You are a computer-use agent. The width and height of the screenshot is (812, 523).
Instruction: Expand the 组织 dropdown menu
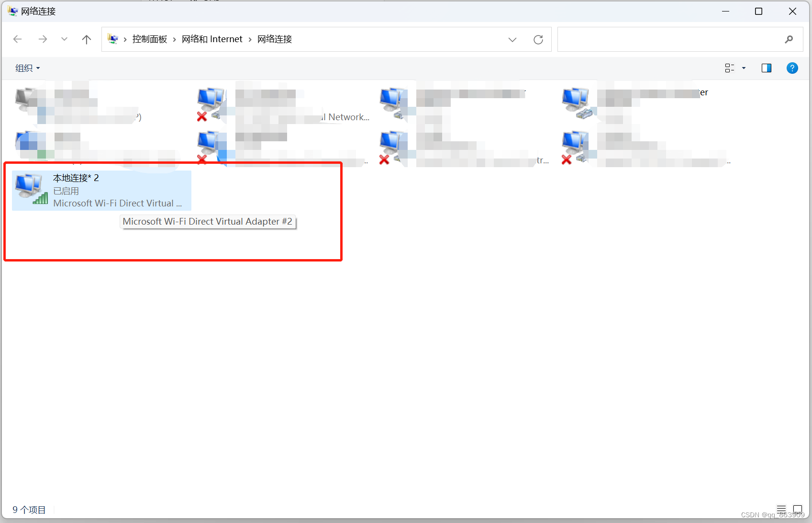tap(27, 68)
